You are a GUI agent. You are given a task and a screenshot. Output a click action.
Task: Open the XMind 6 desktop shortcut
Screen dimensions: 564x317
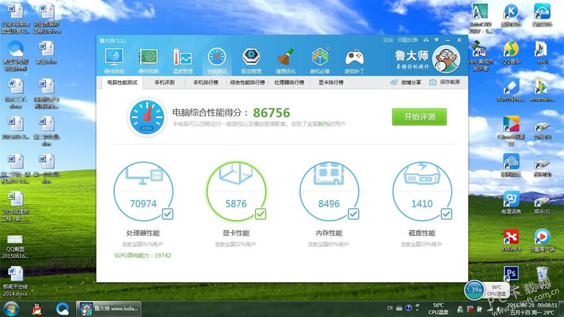point(511,240)
